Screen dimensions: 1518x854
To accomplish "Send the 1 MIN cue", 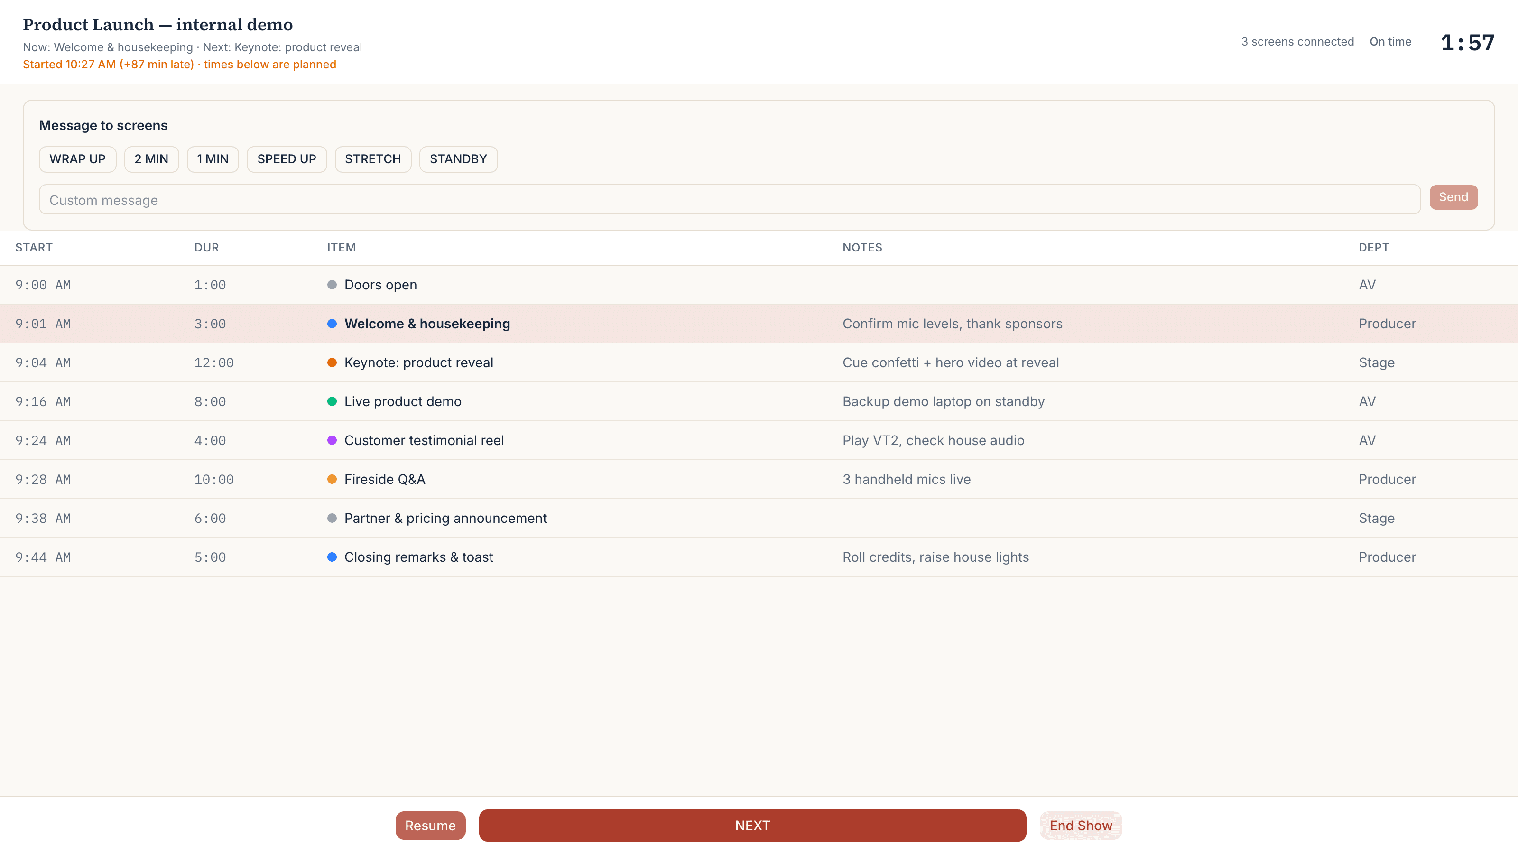I will click(213, 159).
